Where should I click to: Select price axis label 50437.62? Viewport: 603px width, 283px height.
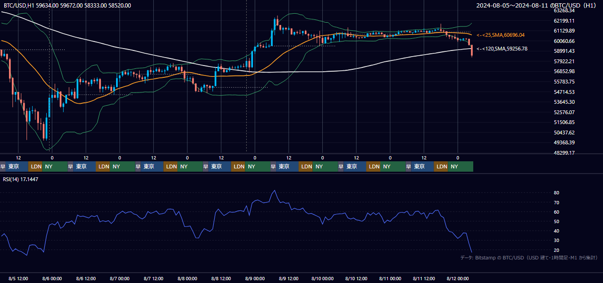(564, 133)
